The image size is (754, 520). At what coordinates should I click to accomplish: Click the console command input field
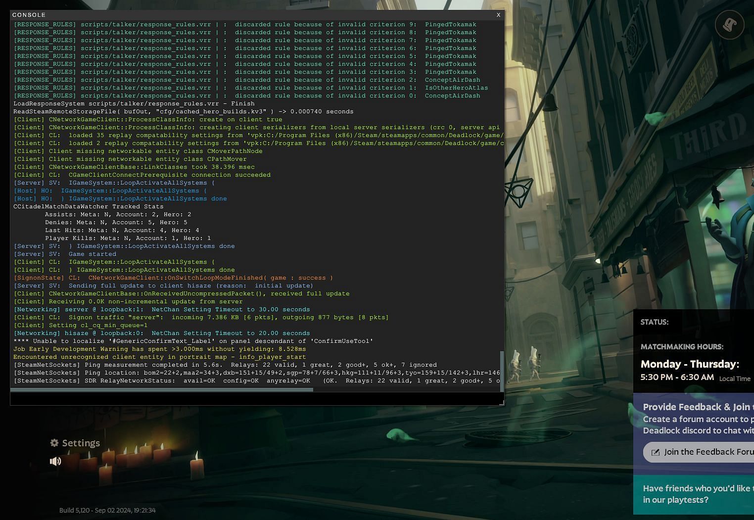point(256,398)
